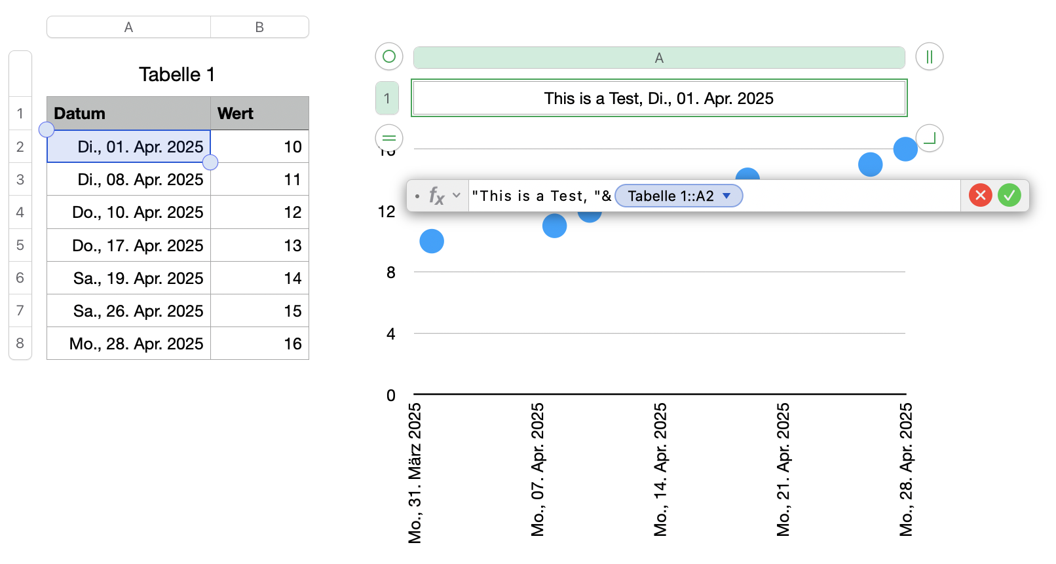This screenshot has width=1056, height=564.
Task: Click the table resize corner handle
Action: click(929, 138)
